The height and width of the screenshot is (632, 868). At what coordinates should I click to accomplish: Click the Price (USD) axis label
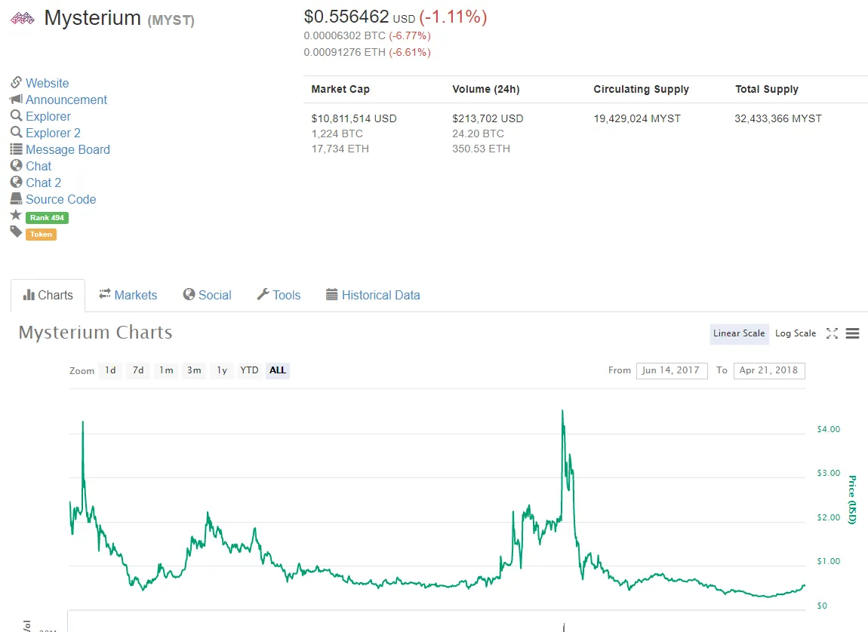pyautogui.click(x=852, y=499)
